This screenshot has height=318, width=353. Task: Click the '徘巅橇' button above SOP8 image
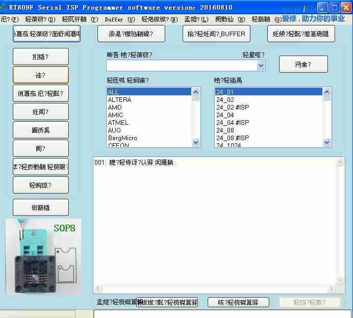tap(41, 207)
